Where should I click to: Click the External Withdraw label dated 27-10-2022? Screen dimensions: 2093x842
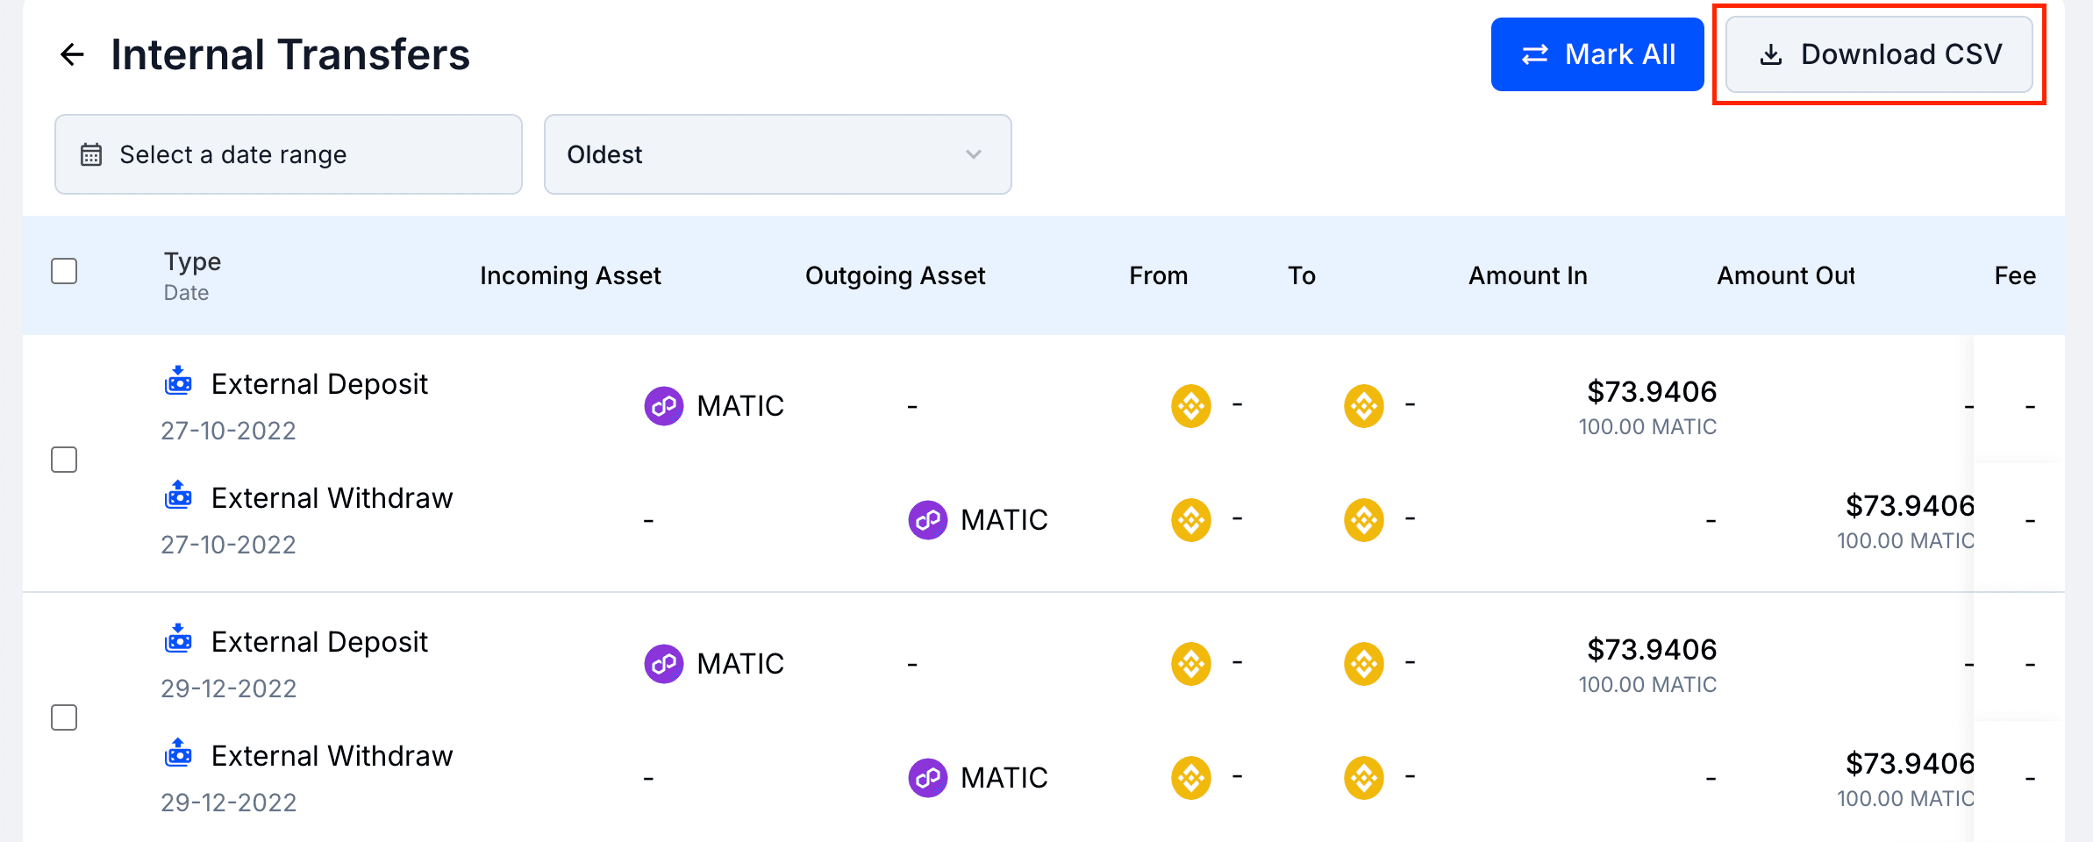point(332,498)
